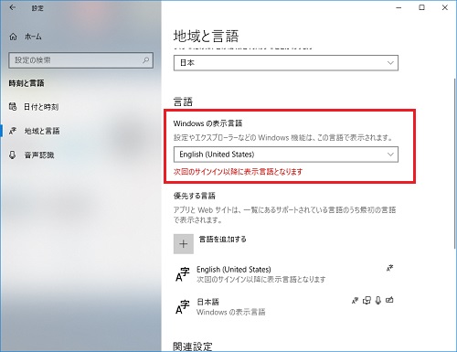This screenshot has height=352, width=457.
Task: Click the plus icon to add language
Action: coord(184,244)
